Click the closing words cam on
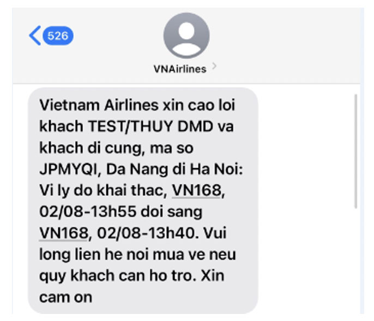Image resolution: width=374 pixels, height=321 pixels. pos(65,298)
